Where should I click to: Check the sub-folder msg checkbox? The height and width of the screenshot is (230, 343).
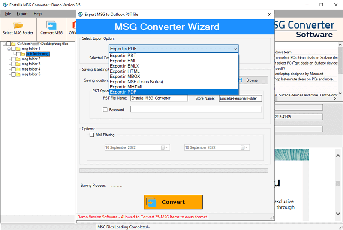(18, 54)
